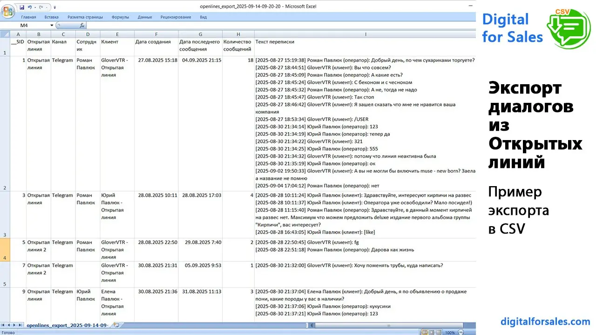Select cell Елена Павлюк - Открытая линия

coord(117,304)
